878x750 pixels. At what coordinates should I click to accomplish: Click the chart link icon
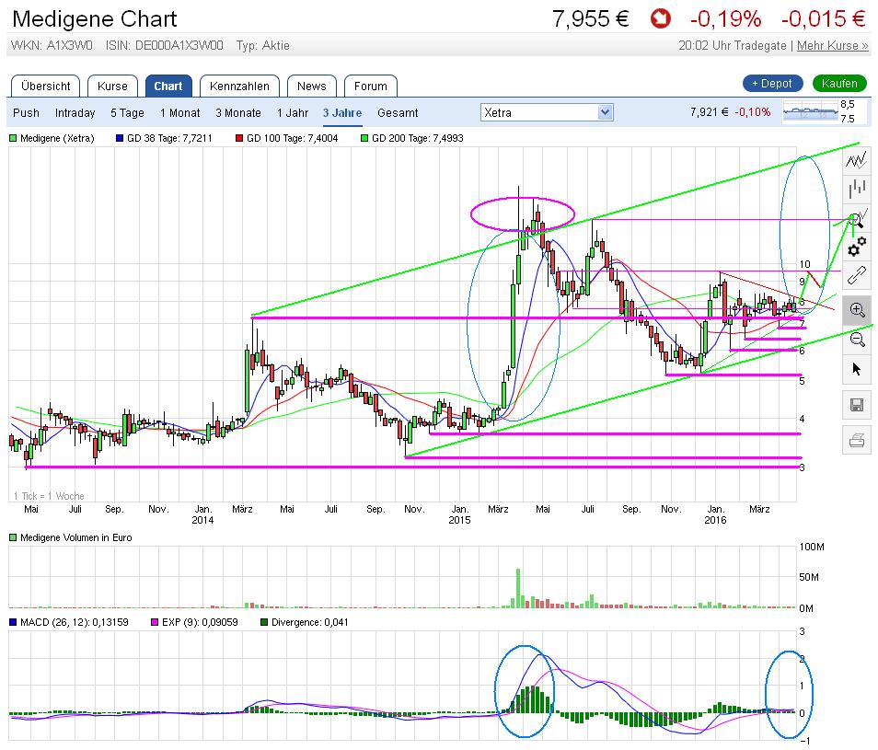pos(856,276)
